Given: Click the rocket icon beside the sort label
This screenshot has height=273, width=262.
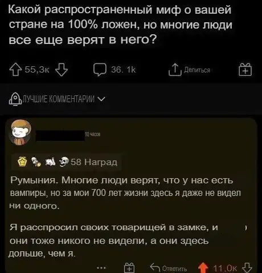Looking at the screenshot, I should pyautogui.click(x=15, y=99).
